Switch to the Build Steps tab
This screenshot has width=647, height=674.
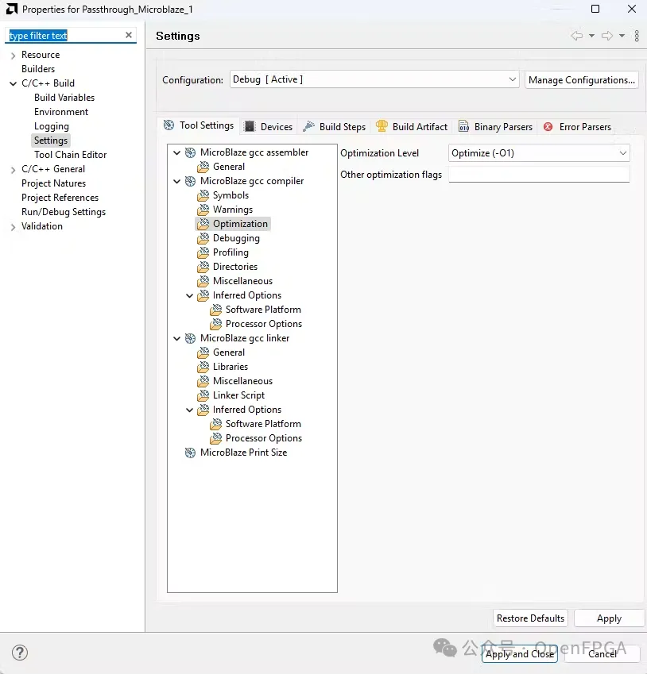pos(335,126)
